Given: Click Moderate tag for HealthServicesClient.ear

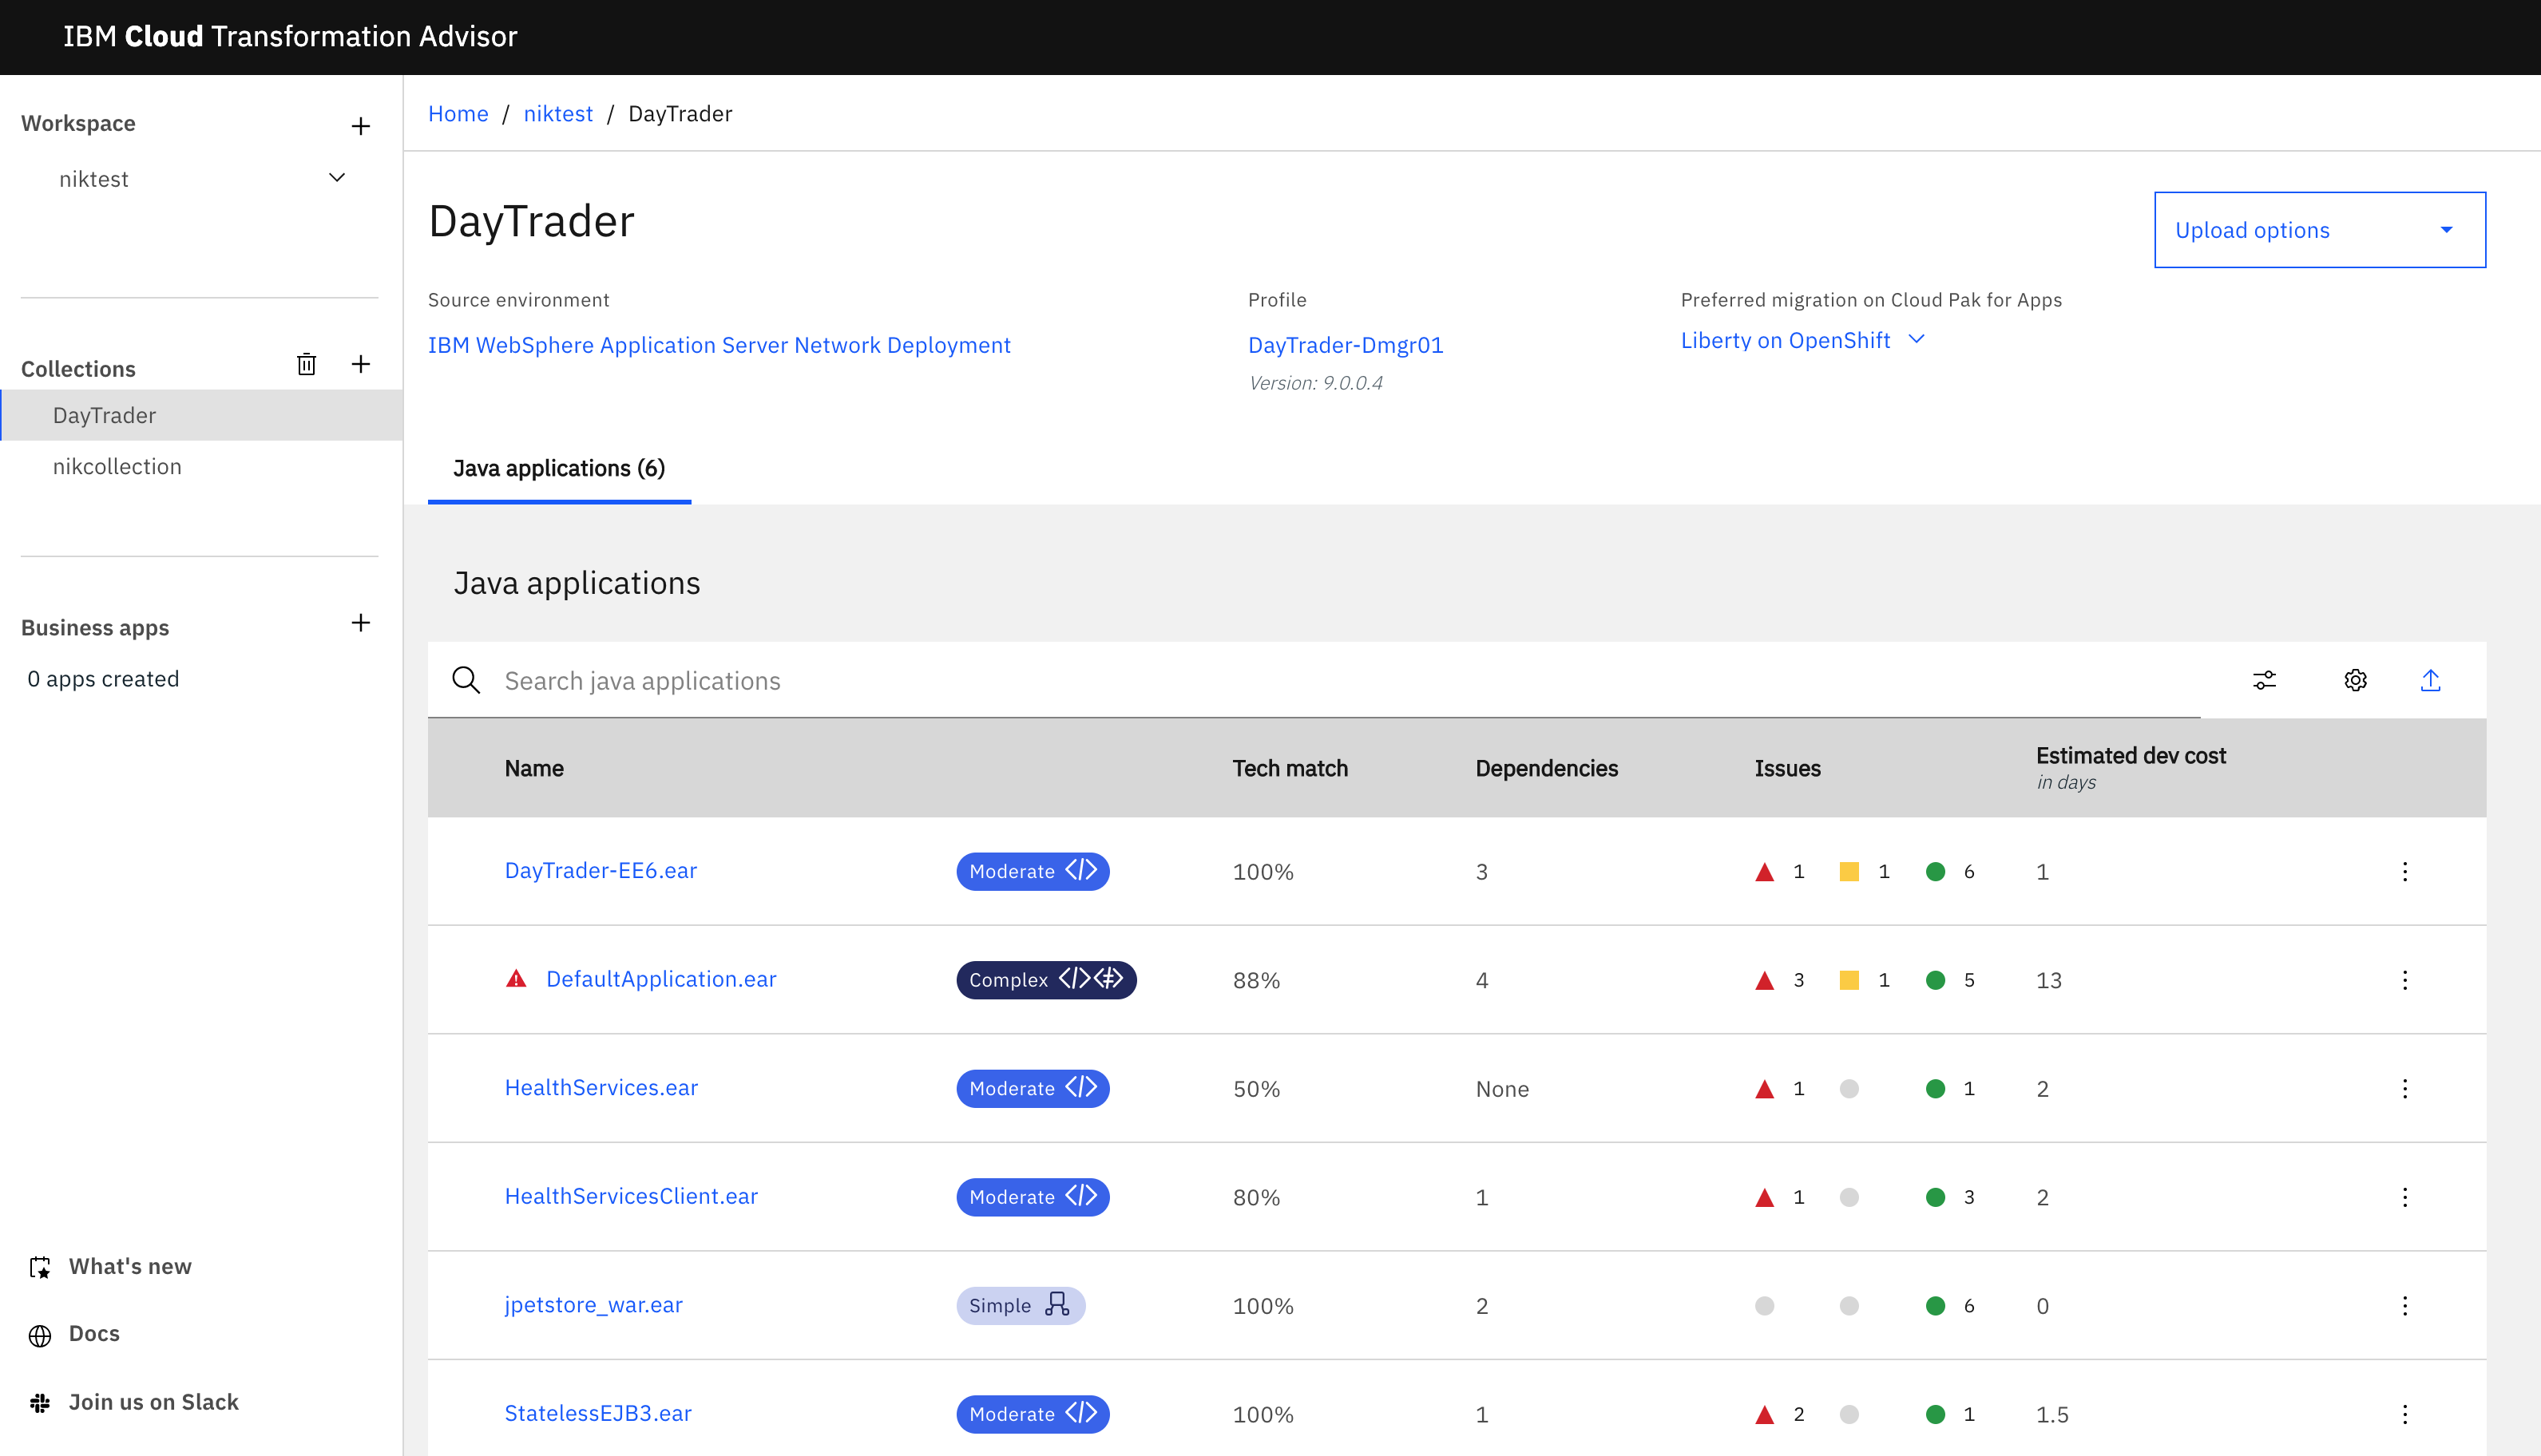Looking at the screenshot, I should tap(1033, 1197).
